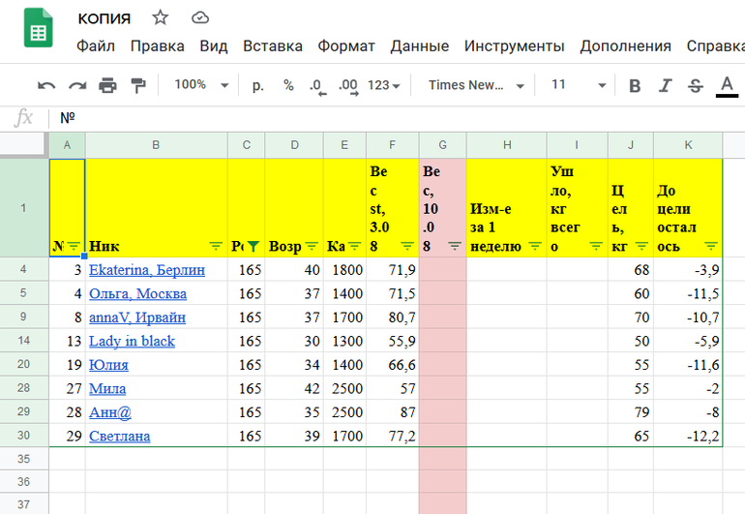
Task: Open the font size 11 dropdown
Action: 579,85
